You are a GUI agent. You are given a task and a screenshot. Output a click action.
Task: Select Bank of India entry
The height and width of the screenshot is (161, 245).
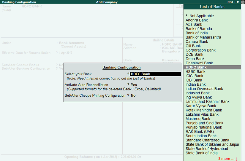click(x=197, y=33)
